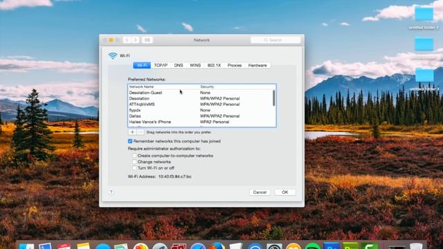Open System Preferences gear icon in Dock

[274, 246]
